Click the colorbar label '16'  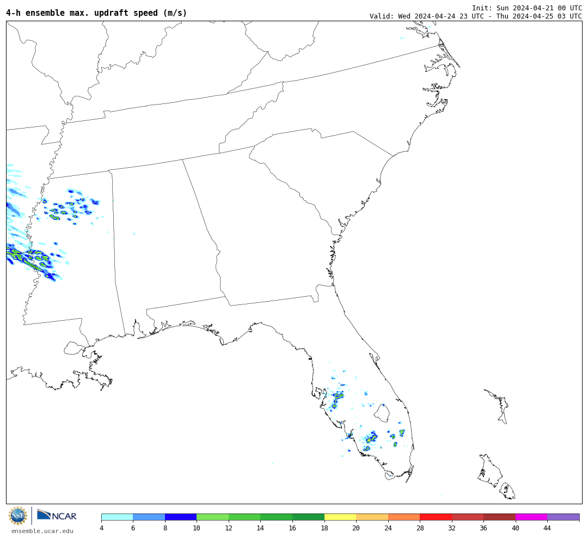click(292, 528)
